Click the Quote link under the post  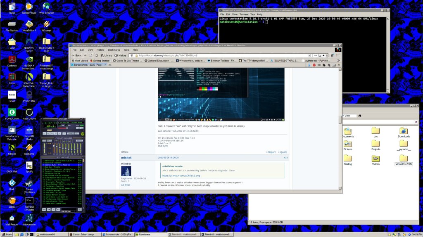point(282,152)
